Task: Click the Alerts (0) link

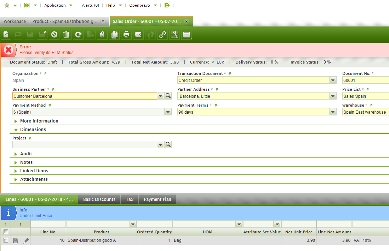Action: coord(90,5)
